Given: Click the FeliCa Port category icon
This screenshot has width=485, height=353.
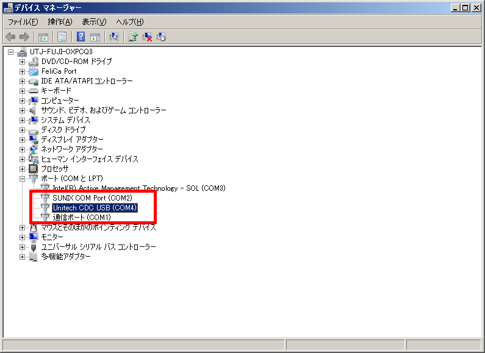Looking at the screenshot, I should click(34, 71).
